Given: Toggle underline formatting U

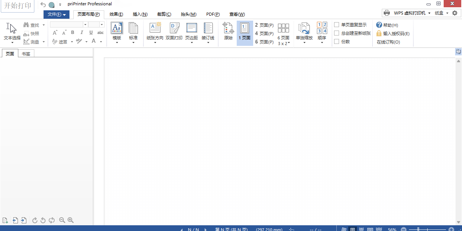Looking at the screenshot, I should [91, 33].
